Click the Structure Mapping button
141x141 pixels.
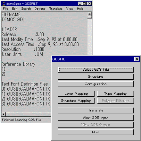pos(76,101)
